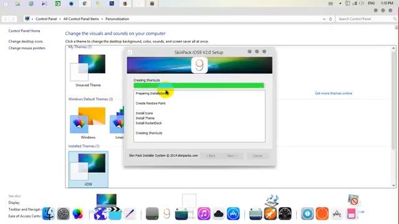399x224 pixels.
Task: Open Finder in the dock
Action: click(49, 213)
